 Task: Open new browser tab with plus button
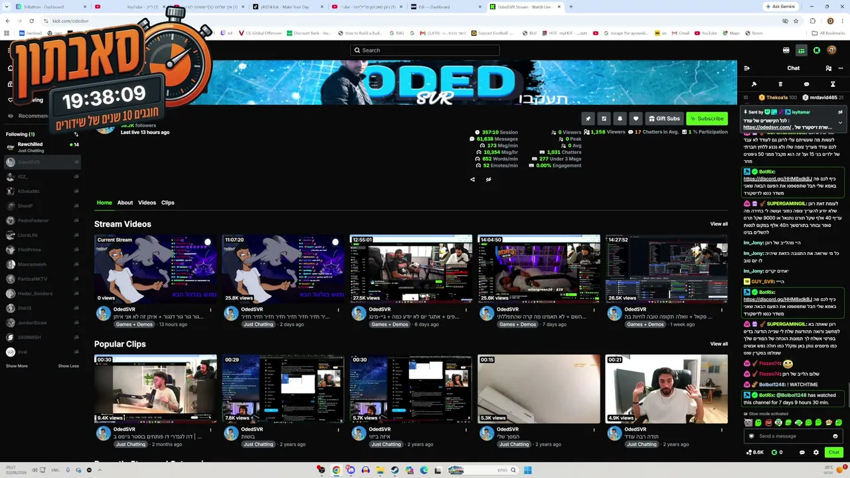pyautogui.click(x=570, y=7)
